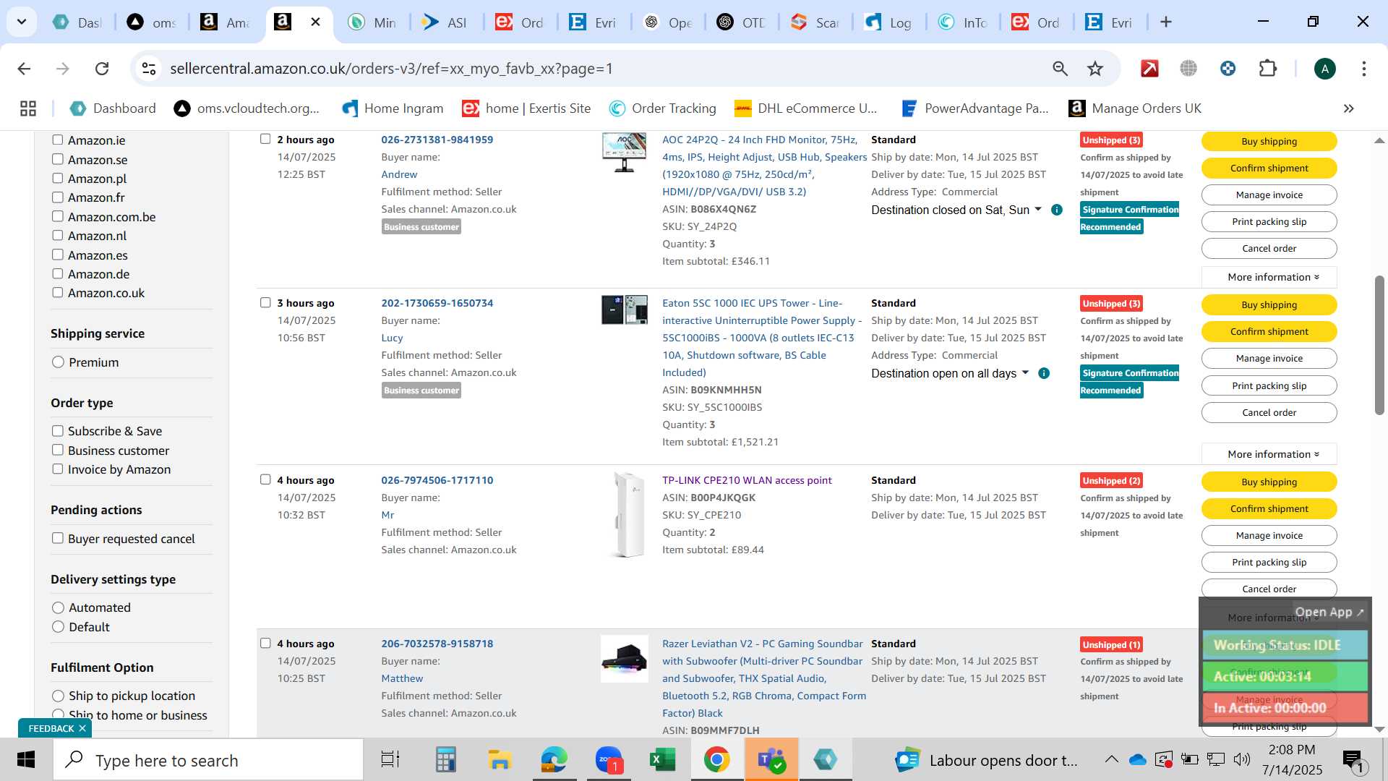
Task: Reload the current page
Action: [102, 69]
